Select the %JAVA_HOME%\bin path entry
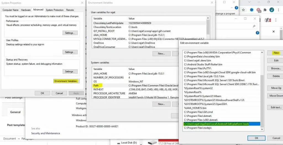This screenshot has width=283, height=145. point(221,108)
